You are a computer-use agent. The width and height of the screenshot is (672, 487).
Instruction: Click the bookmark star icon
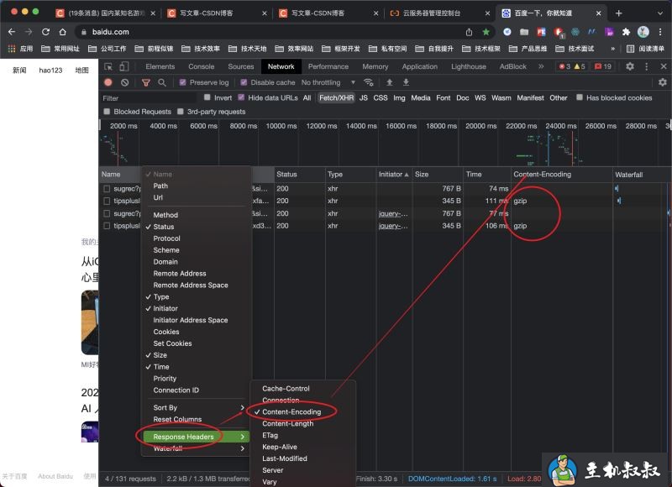(x=486, y=32)
